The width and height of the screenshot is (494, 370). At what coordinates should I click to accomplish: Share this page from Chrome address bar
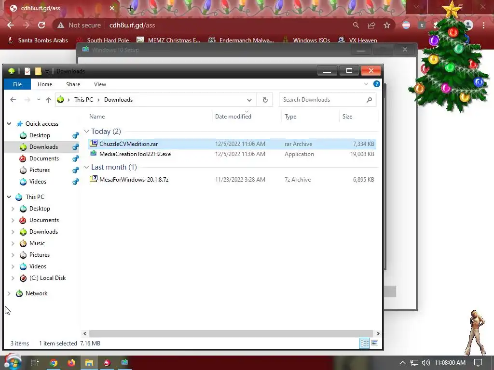371,25
